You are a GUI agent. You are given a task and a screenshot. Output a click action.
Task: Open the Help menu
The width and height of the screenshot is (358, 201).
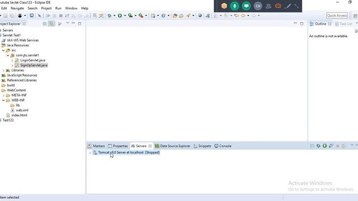click(x=84, y=8)
